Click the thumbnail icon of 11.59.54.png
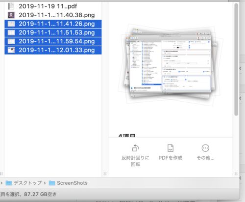 pyautogui.click(x=11, y=41)
